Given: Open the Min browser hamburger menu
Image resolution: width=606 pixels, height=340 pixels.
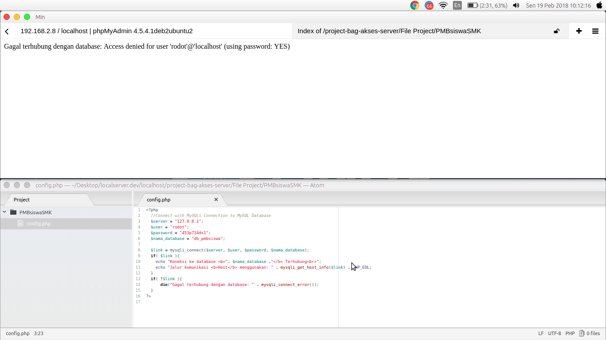Looking at the screenshot, I should pos(595,31).
